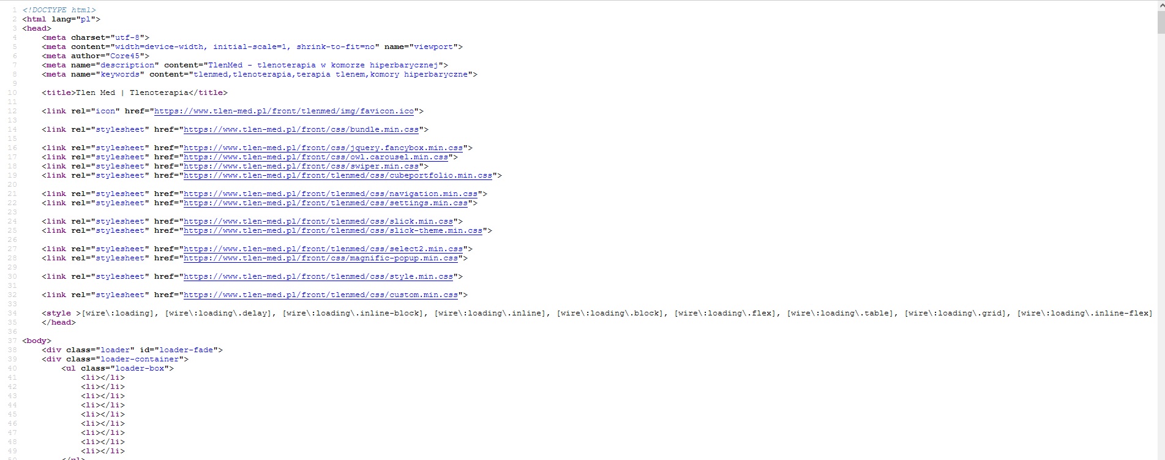Image resolution: width=1165 pixels, height=460 pixels.
Task: Click the description content TlenMed text
Action: point(323,66)
